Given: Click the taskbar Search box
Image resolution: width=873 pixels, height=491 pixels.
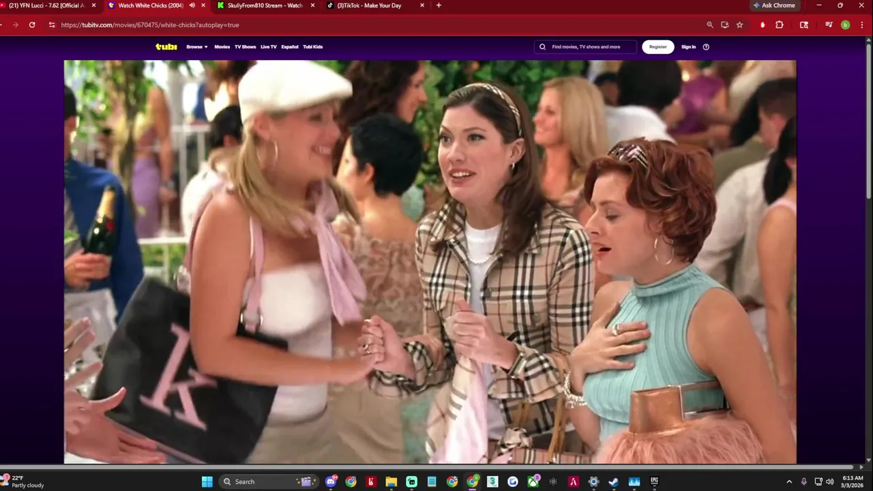Looking at the screenshot, I should (268, 481).
